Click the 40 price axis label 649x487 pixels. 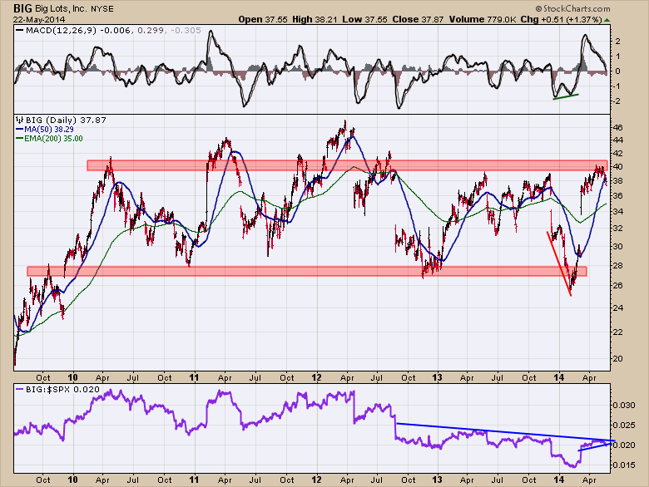[617, 166]
